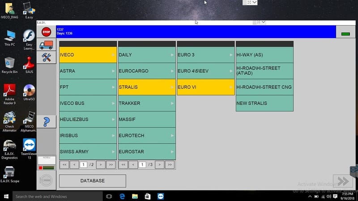Go to next page of brand list

coord(101,165)
